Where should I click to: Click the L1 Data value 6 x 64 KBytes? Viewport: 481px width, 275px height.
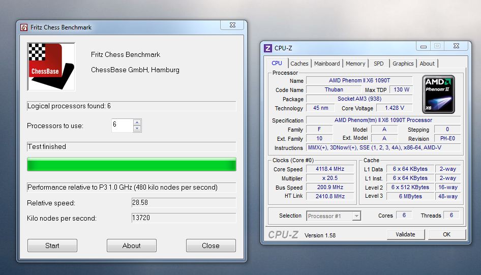pos(410,169)
